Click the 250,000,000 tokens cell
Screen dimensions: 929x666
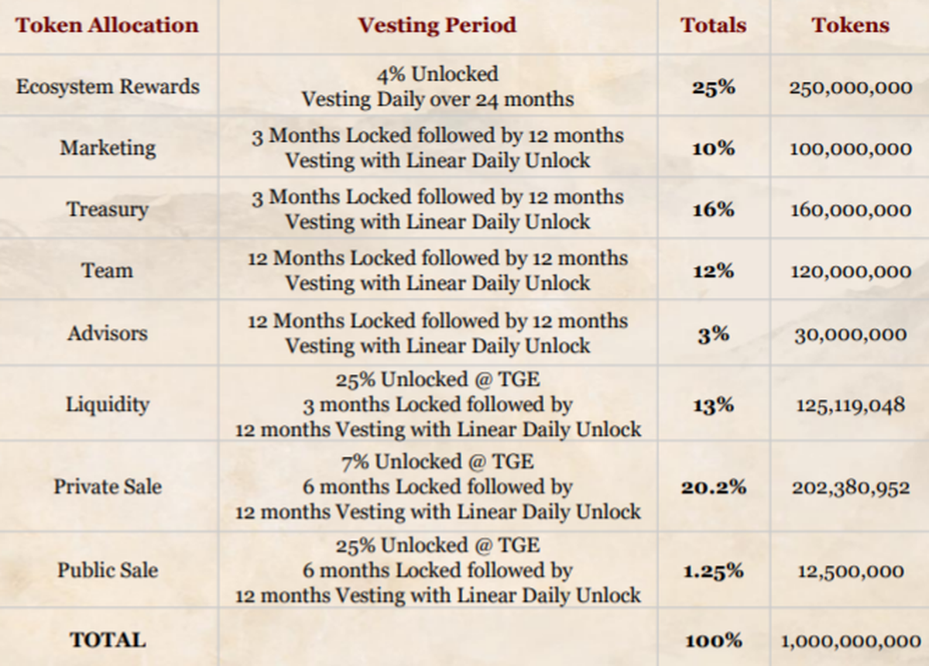coord(850,87)
